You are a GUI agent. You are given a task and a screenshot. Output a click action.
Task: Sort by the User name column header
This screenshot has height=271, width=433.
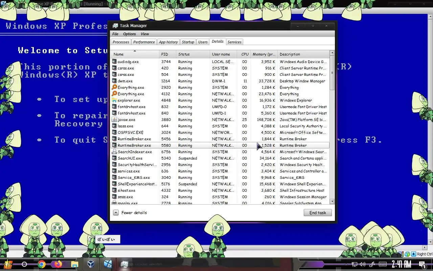click(x=223, y=54)
